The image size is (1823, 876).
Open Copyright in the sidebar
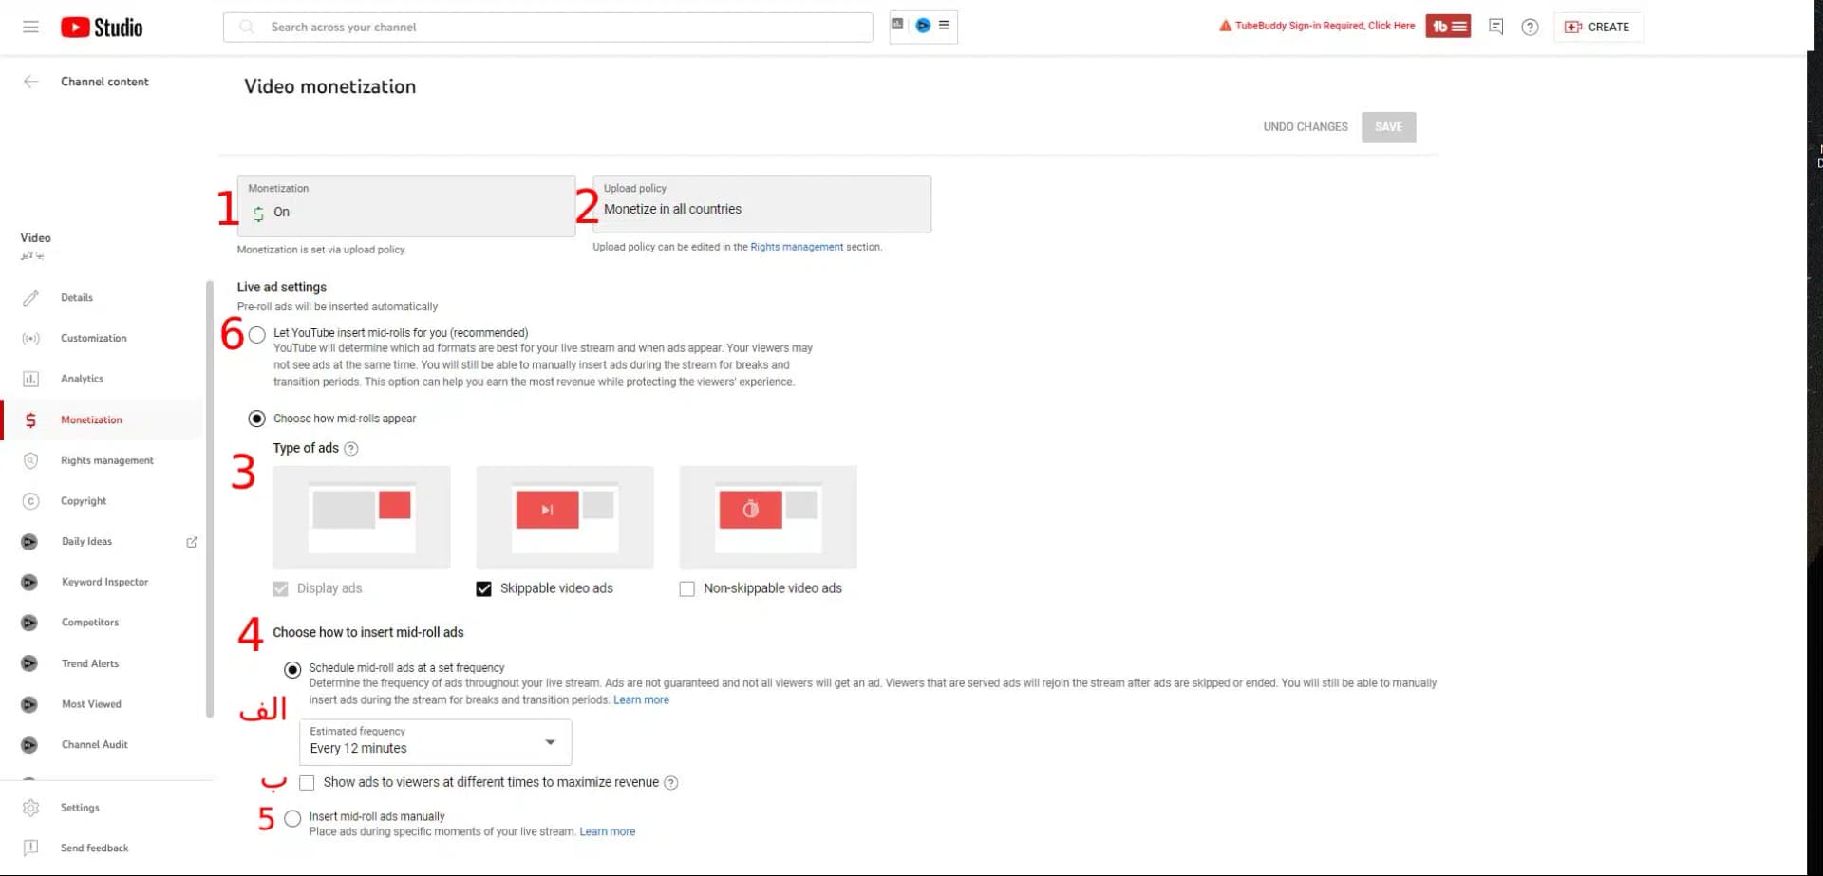point(84,501)
